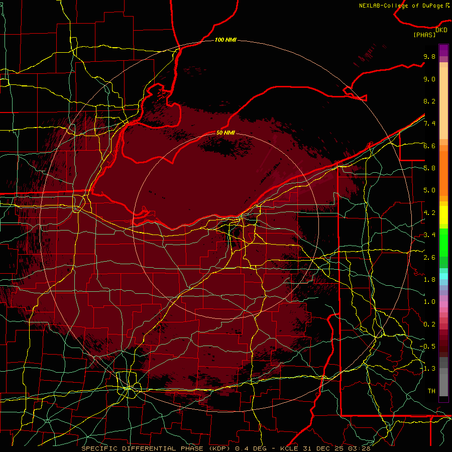Viewport: 452px width, 452px height.
Task: Select the 9.0 scale value
Action: [x=429, y=79]
